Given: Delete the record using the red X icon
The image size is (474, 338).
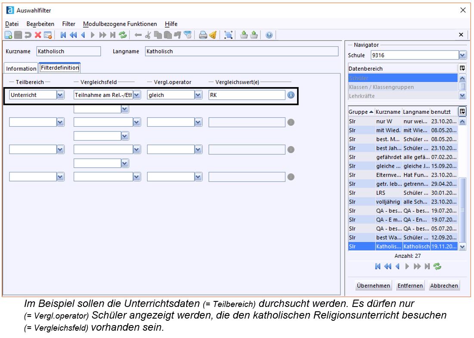Looking at the screenshot, I should [x=38, y=35].
